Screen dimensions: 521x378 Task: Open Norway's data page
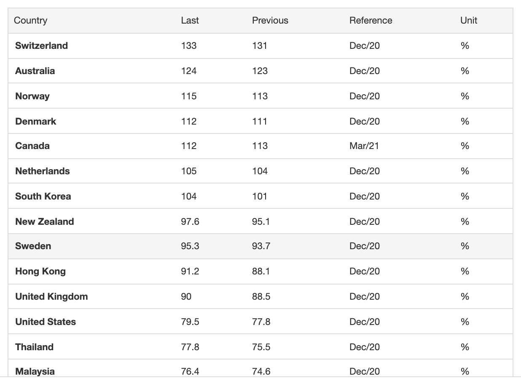click(32, 96)
